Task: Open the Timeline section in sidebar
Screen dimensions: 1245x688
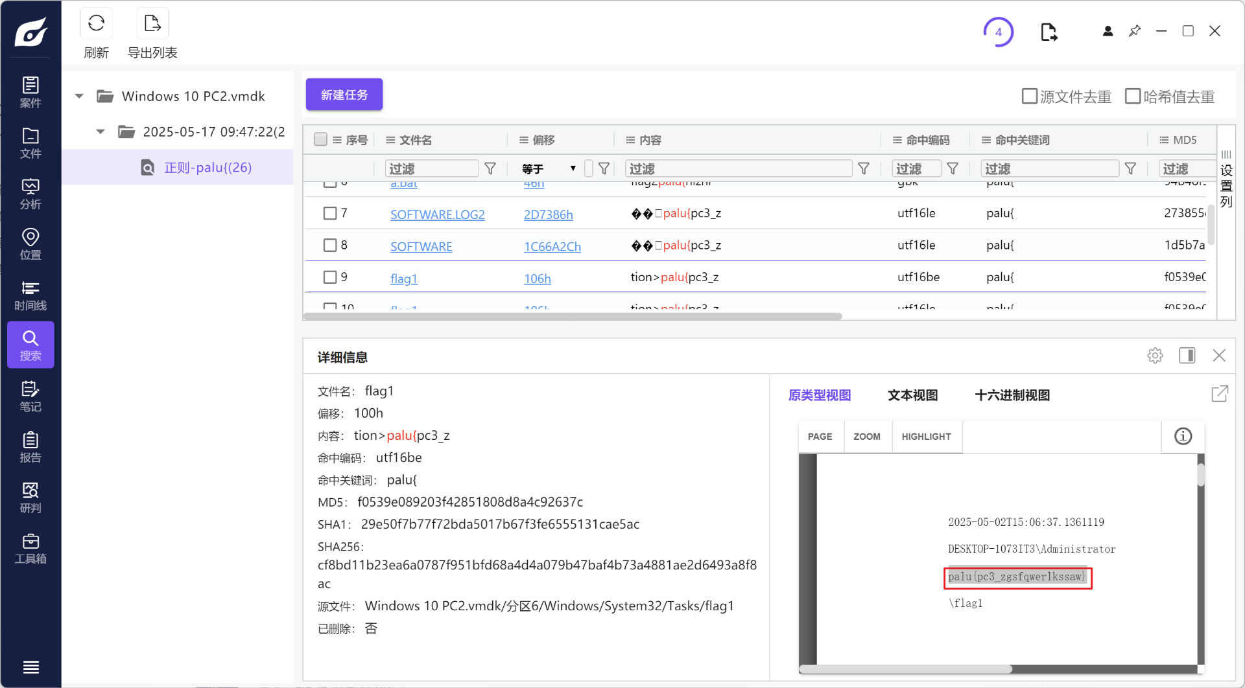Action: tap(30, 294)
